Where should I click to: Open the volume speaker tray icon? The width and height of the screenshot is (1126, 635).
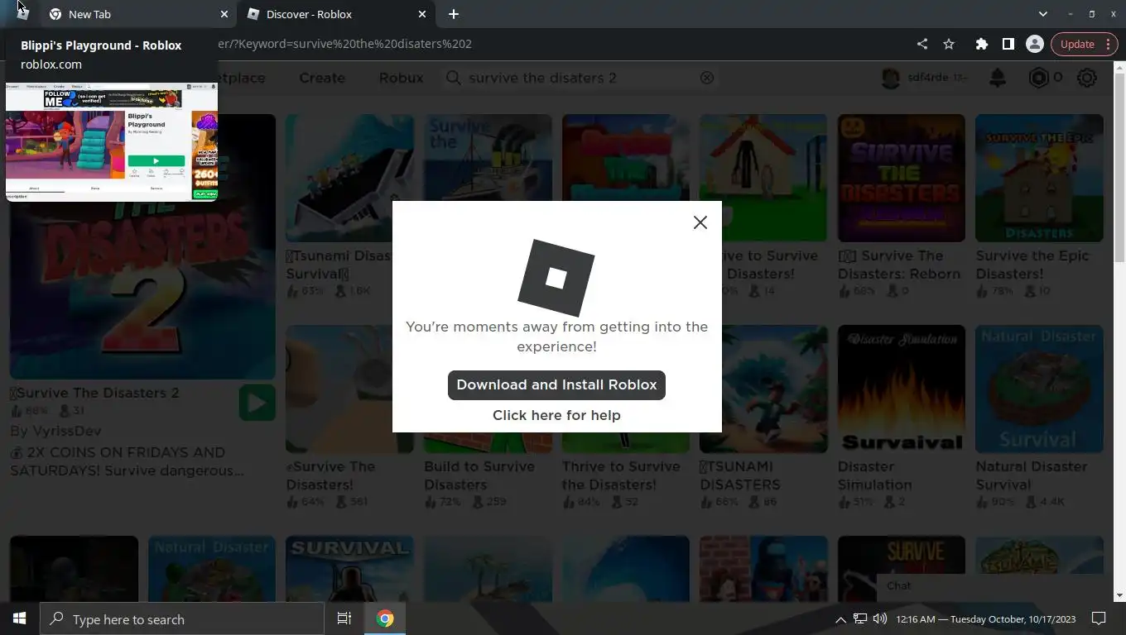(879, 618)
